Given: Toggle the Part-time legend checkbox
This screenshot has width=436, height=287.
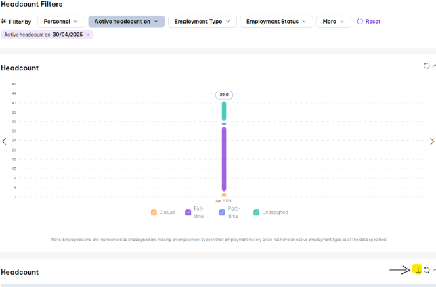Looking at the screenshot, I should click(222, 212).
